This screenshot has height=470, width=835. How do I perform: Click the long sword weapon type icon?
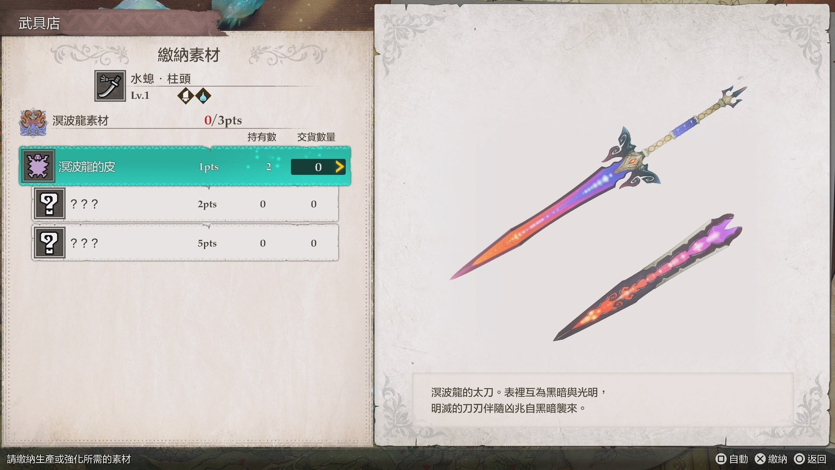[110, 86]
